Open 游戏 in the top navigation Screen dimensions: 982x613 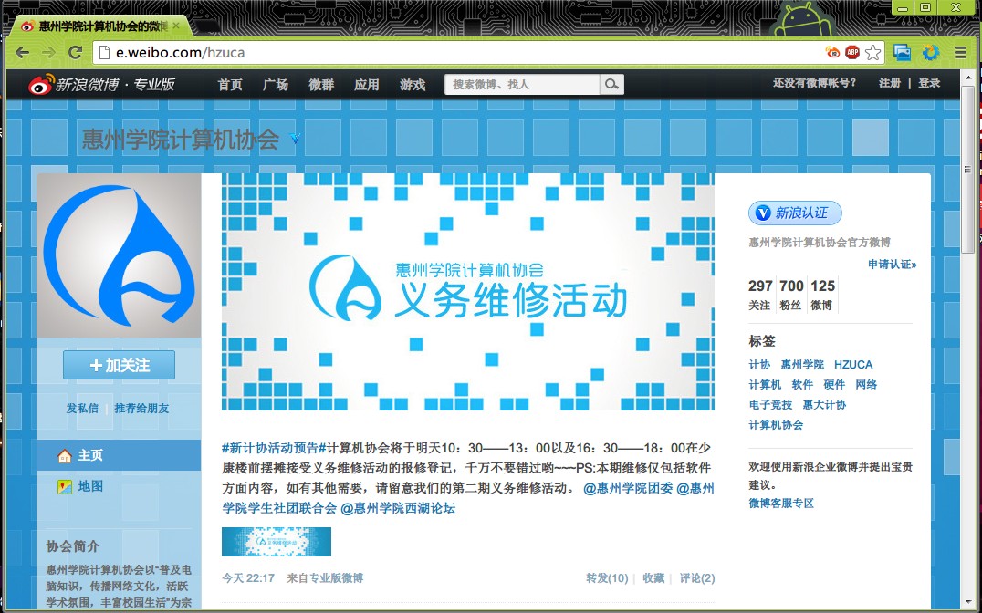point(413,85)
